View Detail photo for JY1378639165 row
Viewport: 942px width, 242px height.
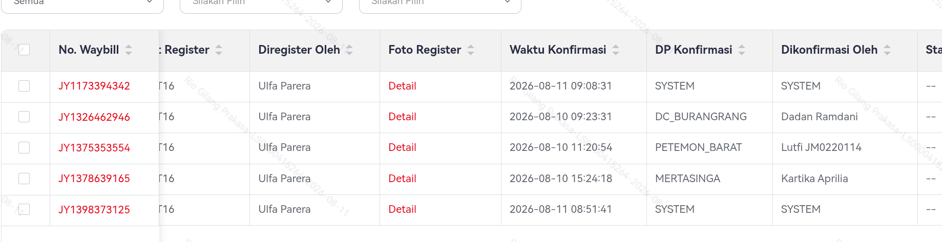tap(402, 179)
